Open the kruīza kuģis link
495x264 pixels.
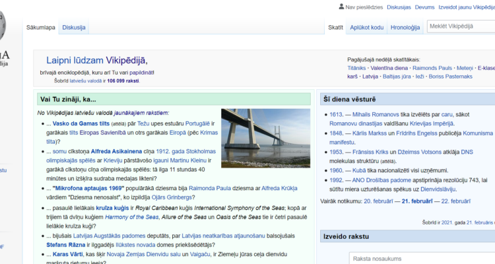pos(112,208)
